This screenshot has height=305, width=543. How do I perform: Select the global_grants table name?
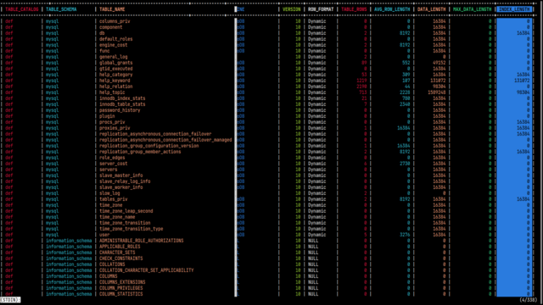click(x=116, y=63)
